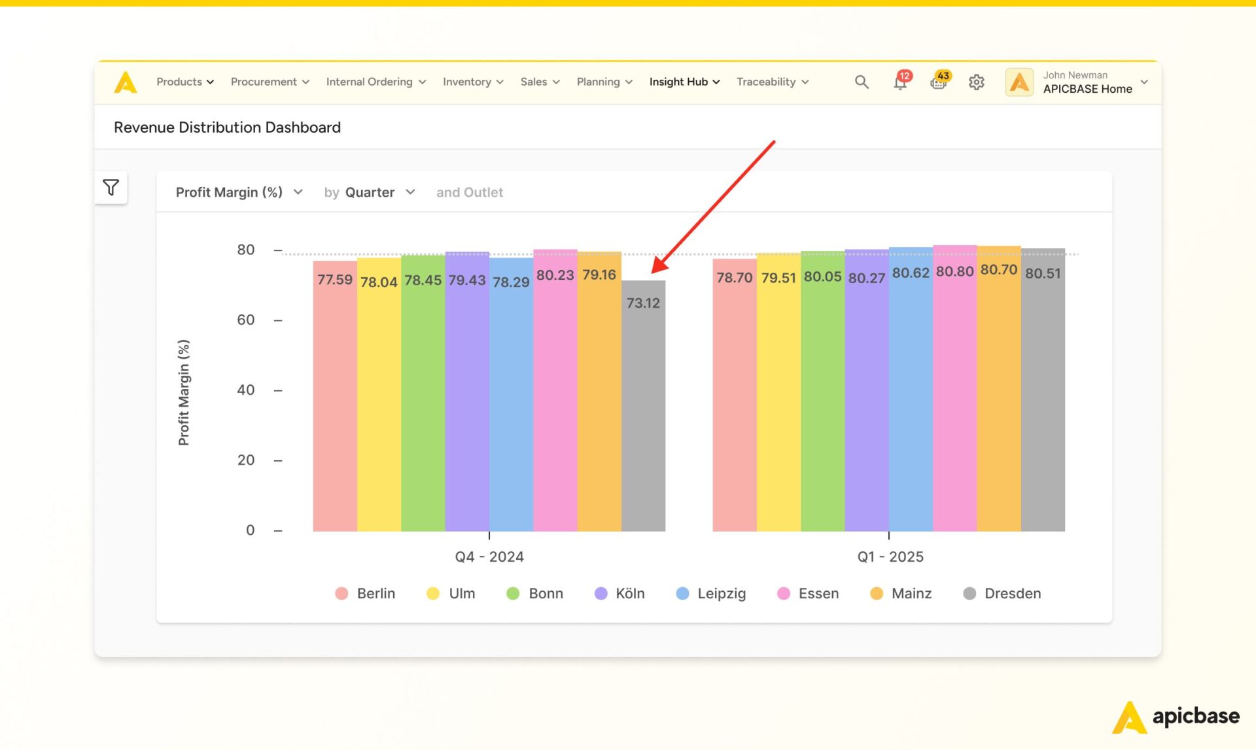Image resolution: width=1256 pixels, height=750 pixels.
Task: Open notifications bell icon
Action: coord(899,81)
